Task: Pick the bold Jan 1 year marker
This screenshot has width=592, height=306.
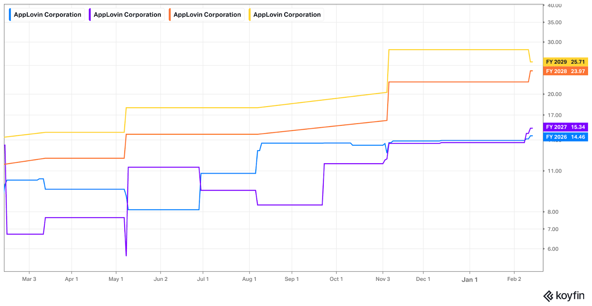Action: click(470, 280)
